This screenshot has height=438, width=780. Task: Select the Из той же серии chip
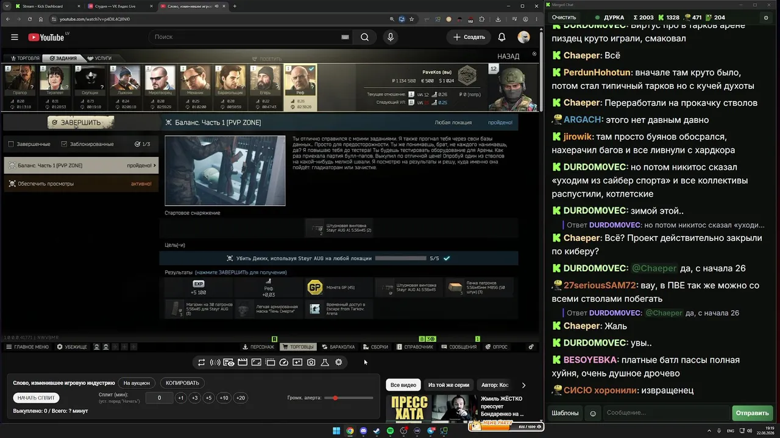[x=448, y=385]
